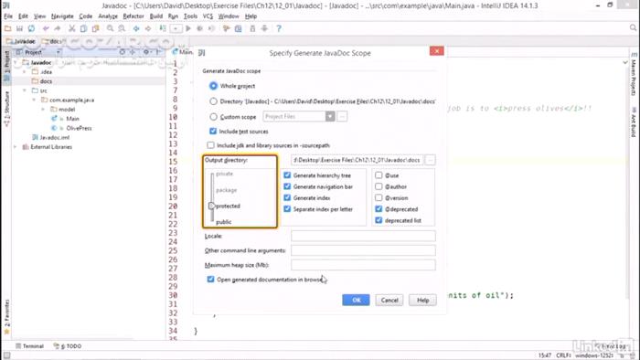Click the Cut scissors icon
Viewport: 640px width, 360px height.
[x=72, y=28]
